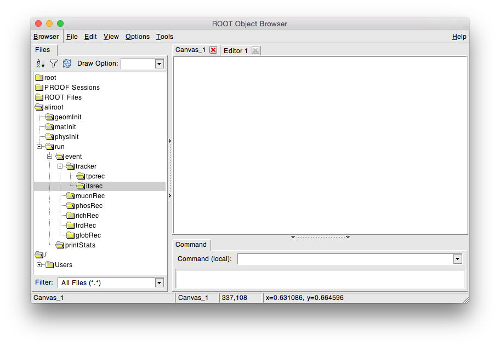Close the Canvas_1 tab with red X
Image resolution: width=500 pixels, height=347 pixels.
(x=213, y=50)
